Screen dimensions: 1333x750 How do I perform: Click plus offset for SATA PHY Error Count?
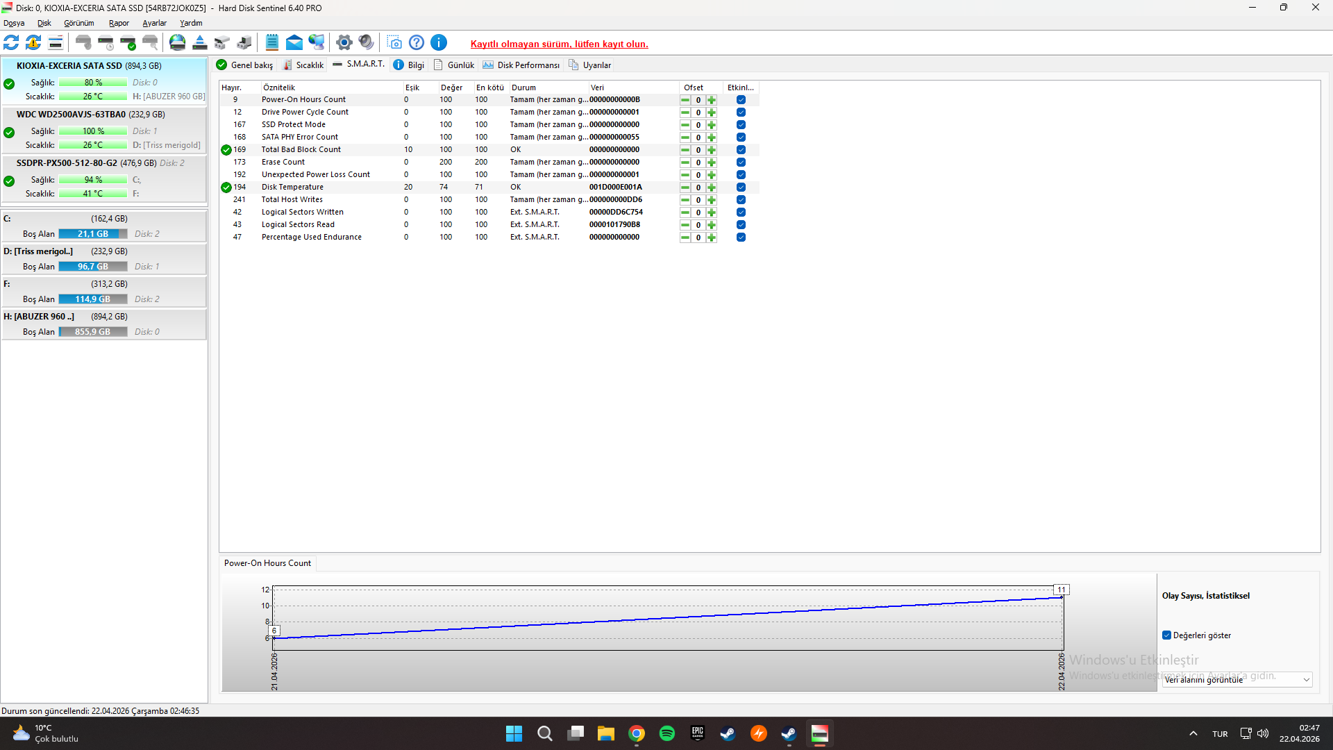coord(712,137)
